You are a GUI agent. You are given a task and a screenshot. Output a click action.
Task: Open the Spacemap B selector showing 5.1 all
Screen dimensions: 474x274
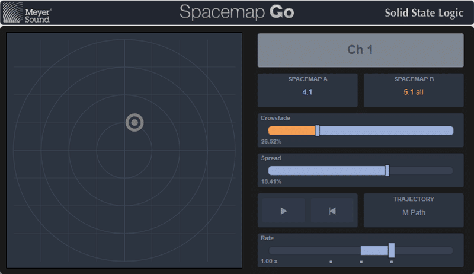tap(413, 90)
